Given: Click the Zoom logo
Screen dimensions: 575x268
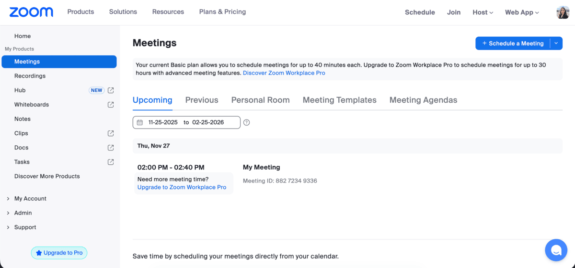Looking at the screenshot, I should click(x=31, y=12).
